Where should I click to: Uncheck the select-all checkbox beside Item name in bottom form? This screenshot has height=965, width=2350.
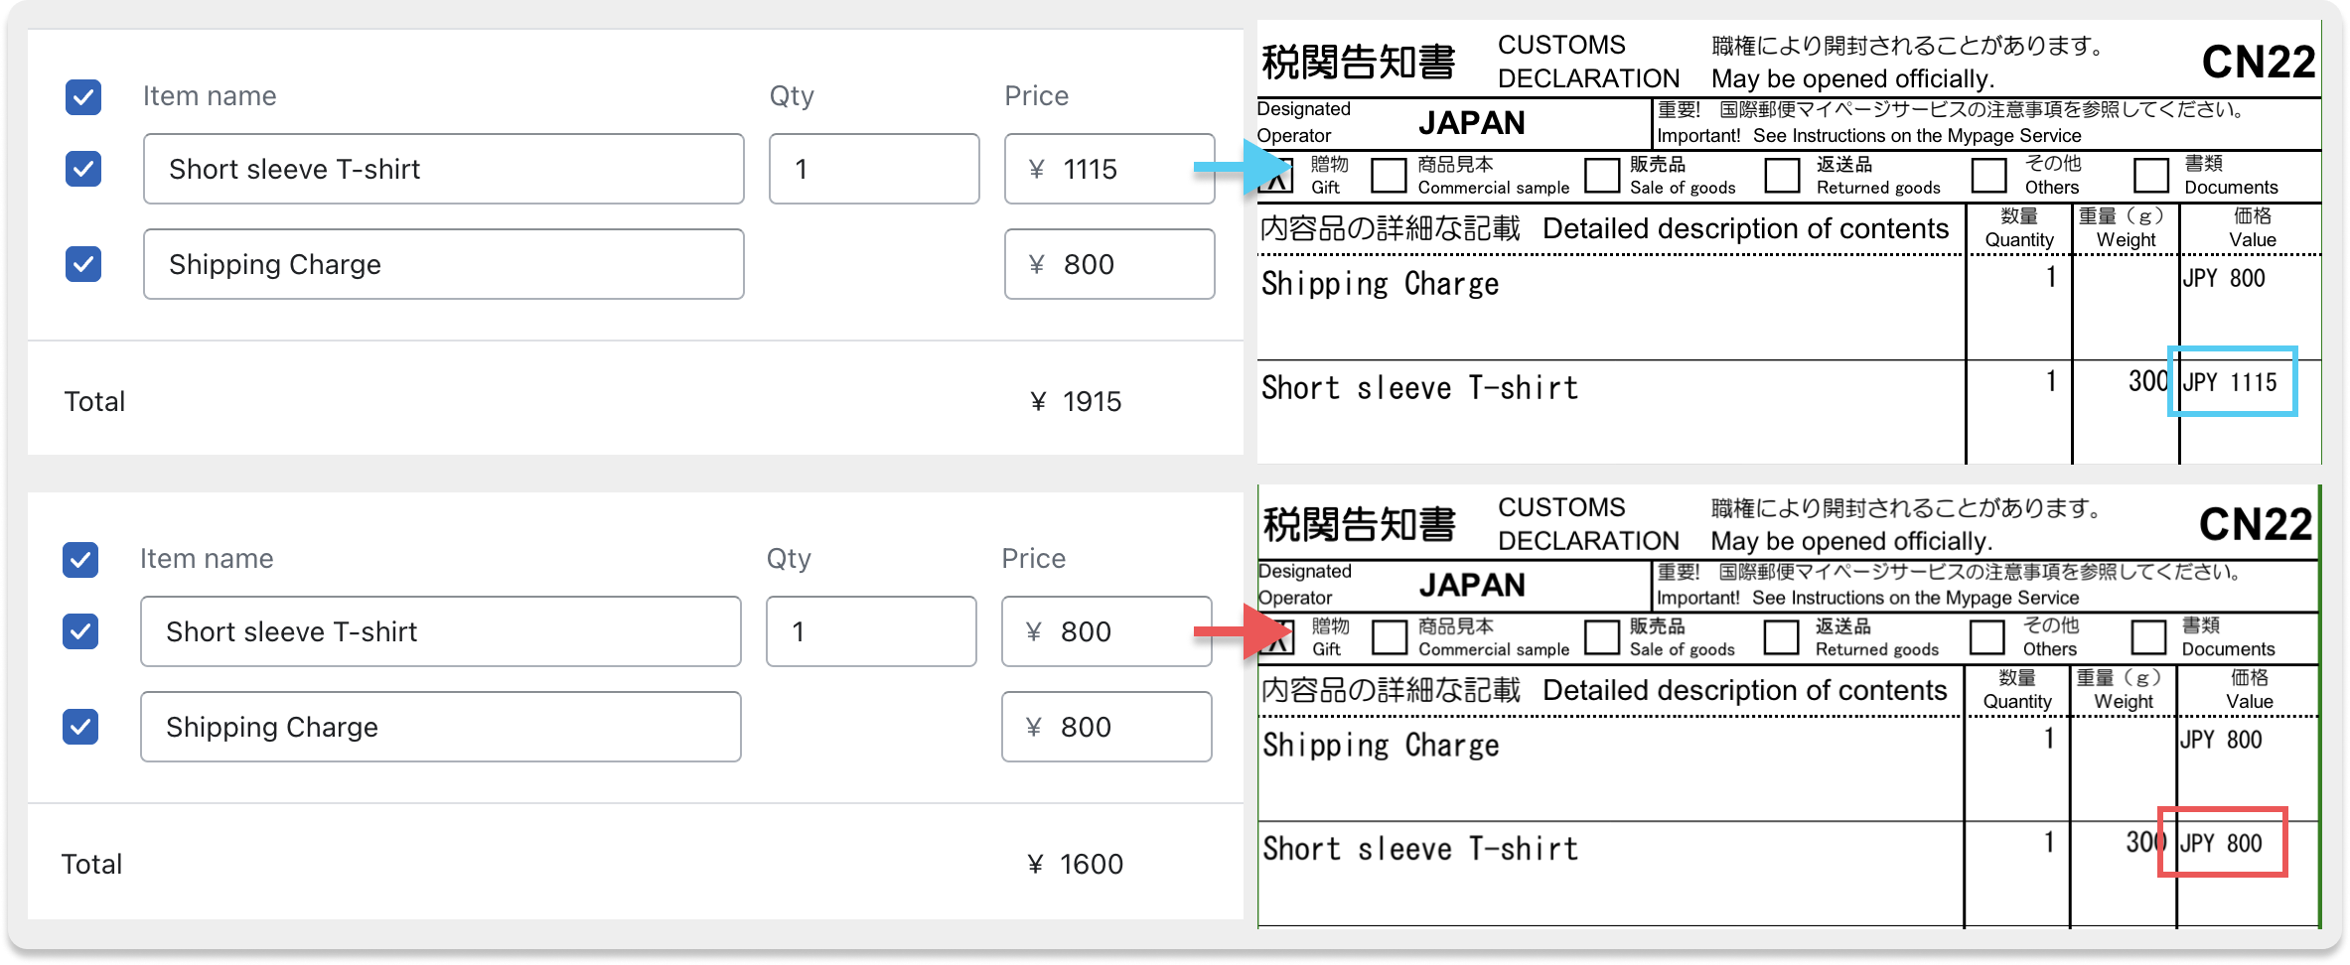(x=80, y=560)
